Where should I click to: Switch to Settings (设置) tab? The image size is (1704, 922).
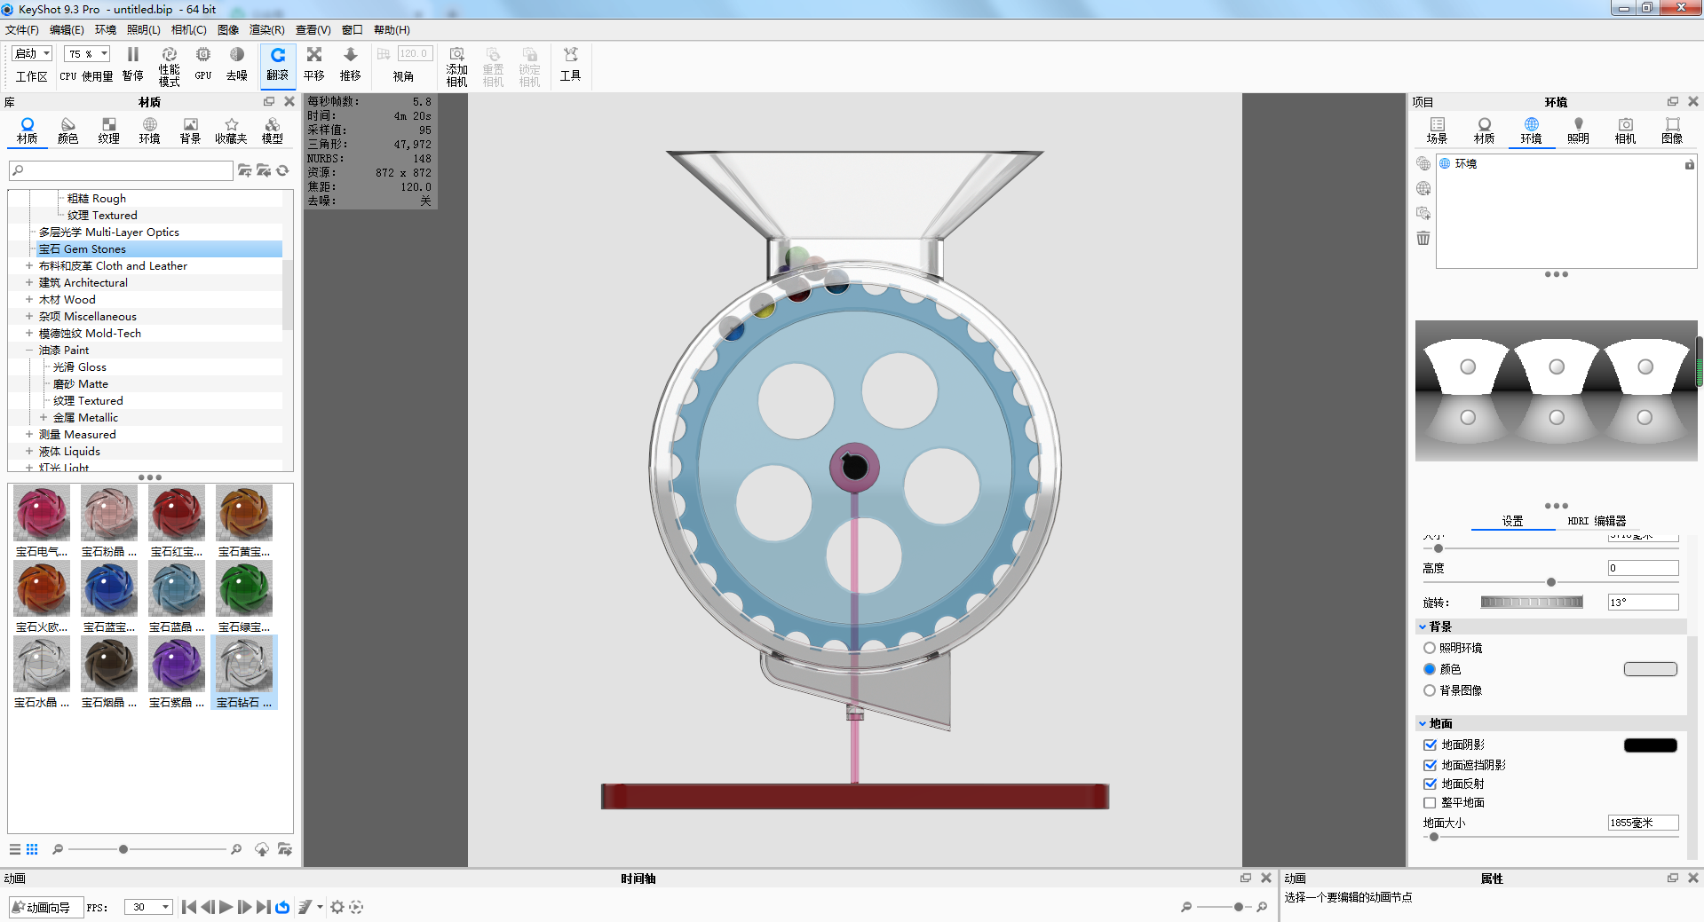[1512, 521]
